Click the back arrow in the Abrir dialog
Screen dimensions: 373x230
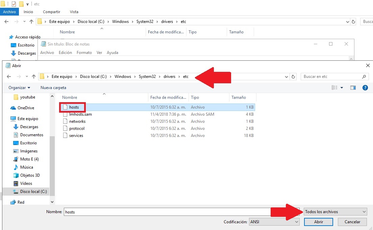(9, 77)
